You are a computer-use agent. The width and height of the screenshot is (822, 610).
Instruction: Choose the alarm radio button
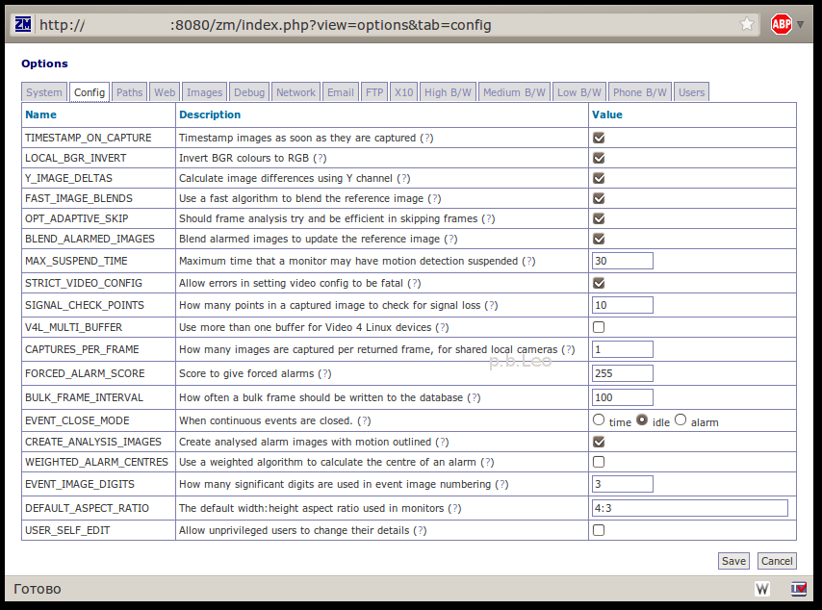pos(681,419)
